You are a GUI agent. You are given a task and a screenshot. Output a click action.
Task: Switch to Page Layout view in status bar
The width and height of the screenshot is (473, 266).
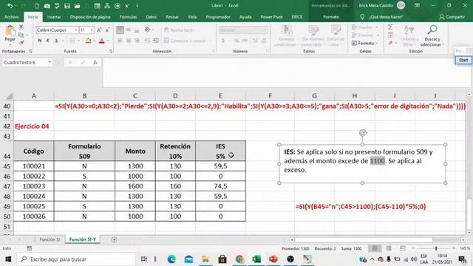[389, 248]
